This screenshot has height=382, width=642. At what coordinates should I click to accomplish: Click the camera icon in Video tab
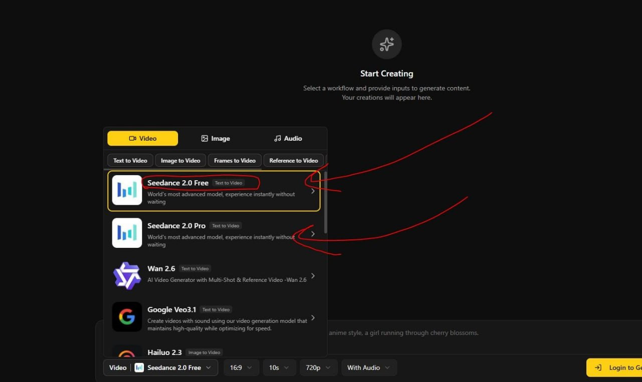133,139
